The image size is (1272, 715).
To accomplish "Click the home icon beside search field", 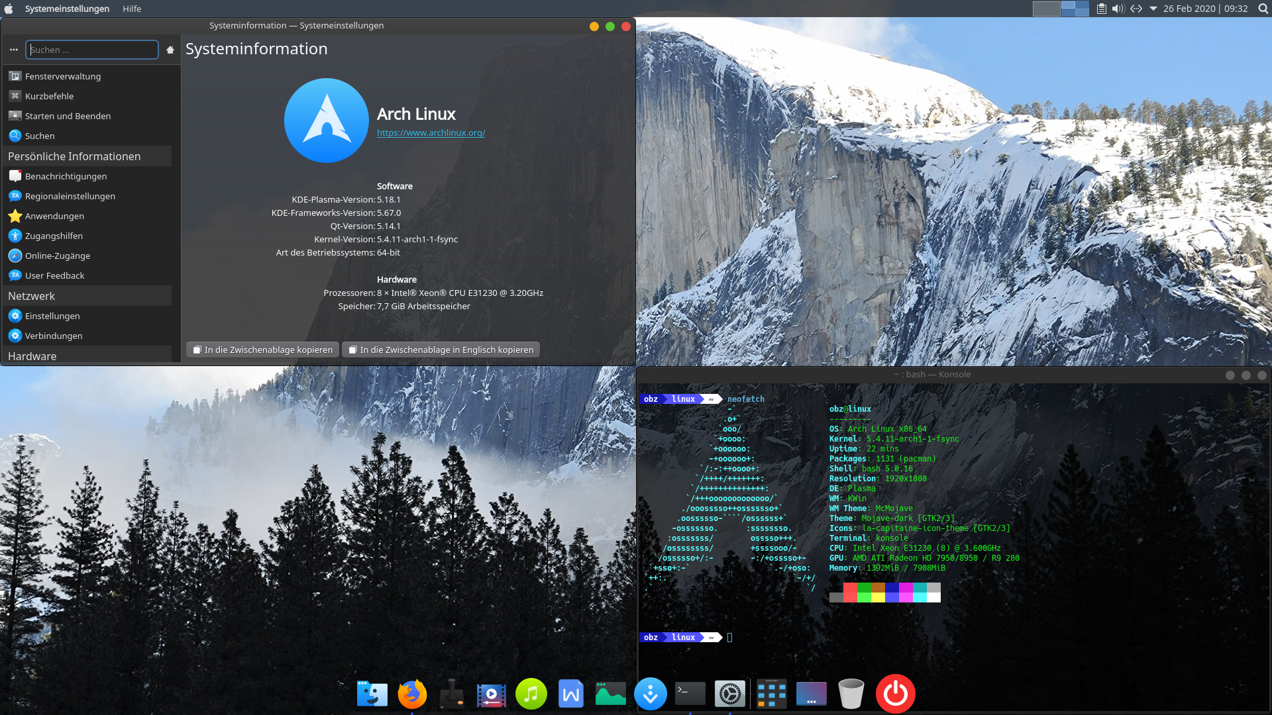I will tap(170, 50).
